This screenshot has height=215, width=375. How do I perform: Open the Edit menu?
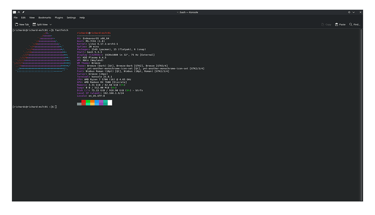[x=23, y=18]
